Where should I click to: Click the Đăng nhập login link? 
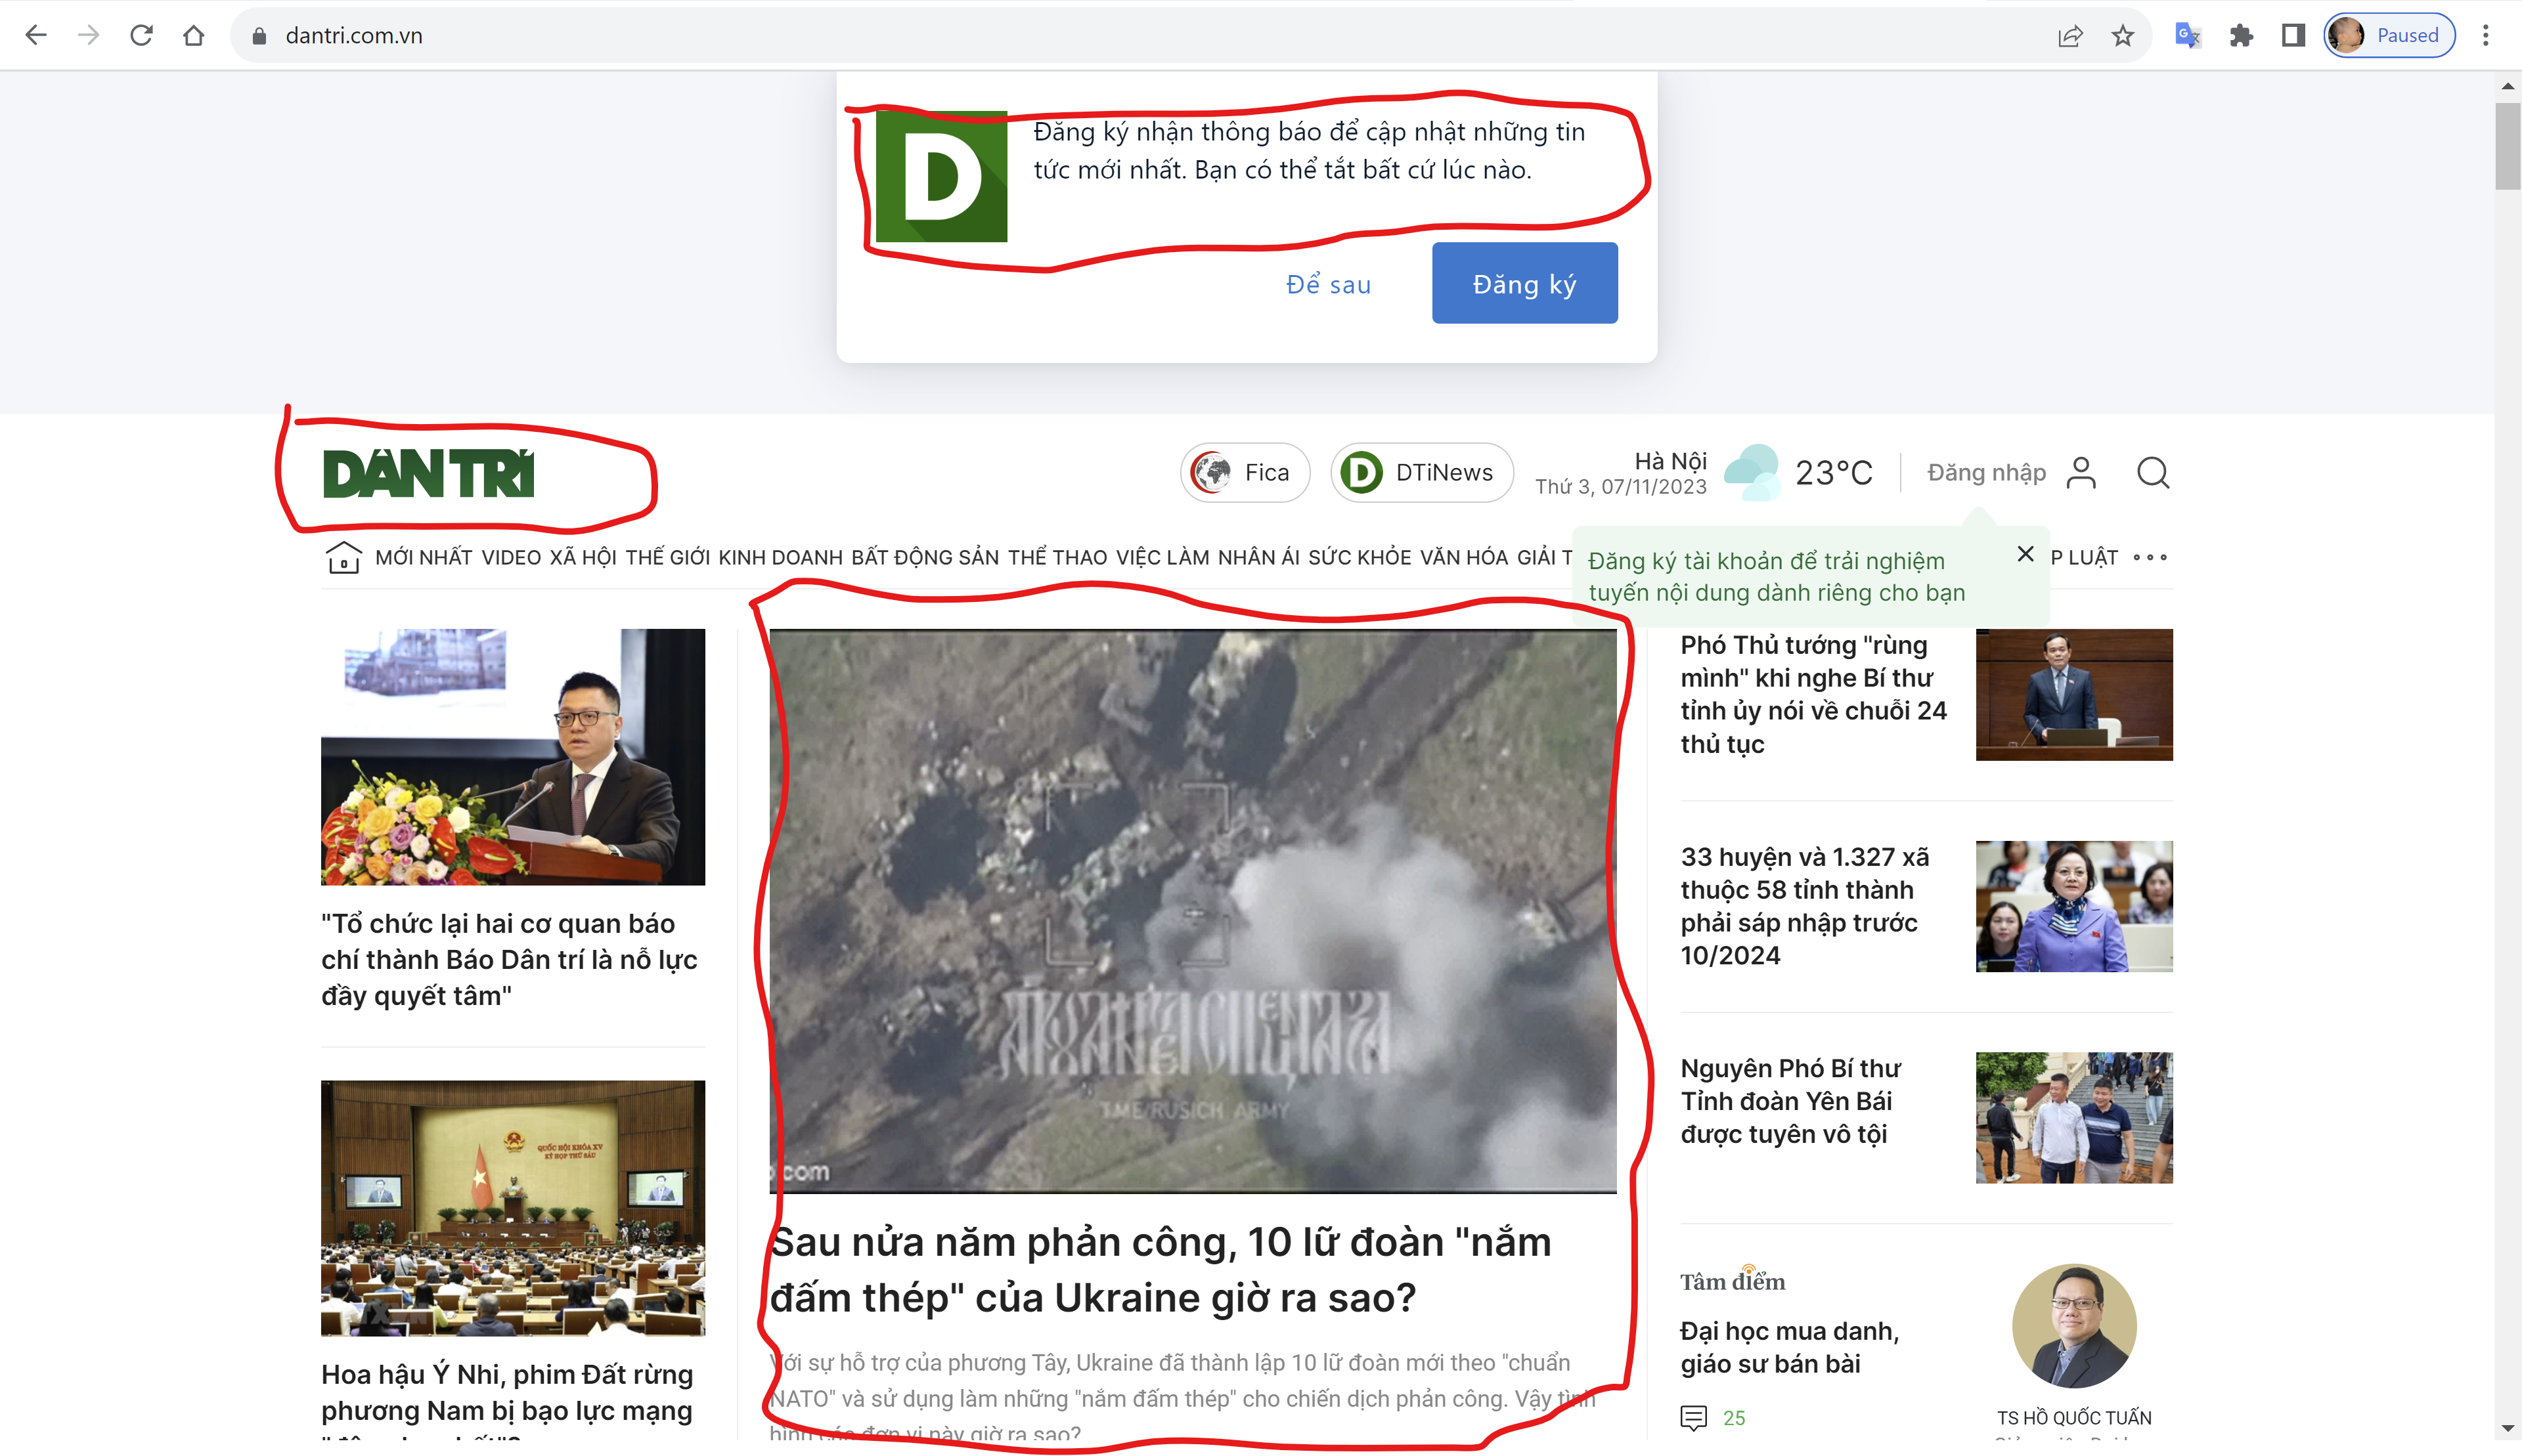pyautogui.click(x=1987, y=473)
